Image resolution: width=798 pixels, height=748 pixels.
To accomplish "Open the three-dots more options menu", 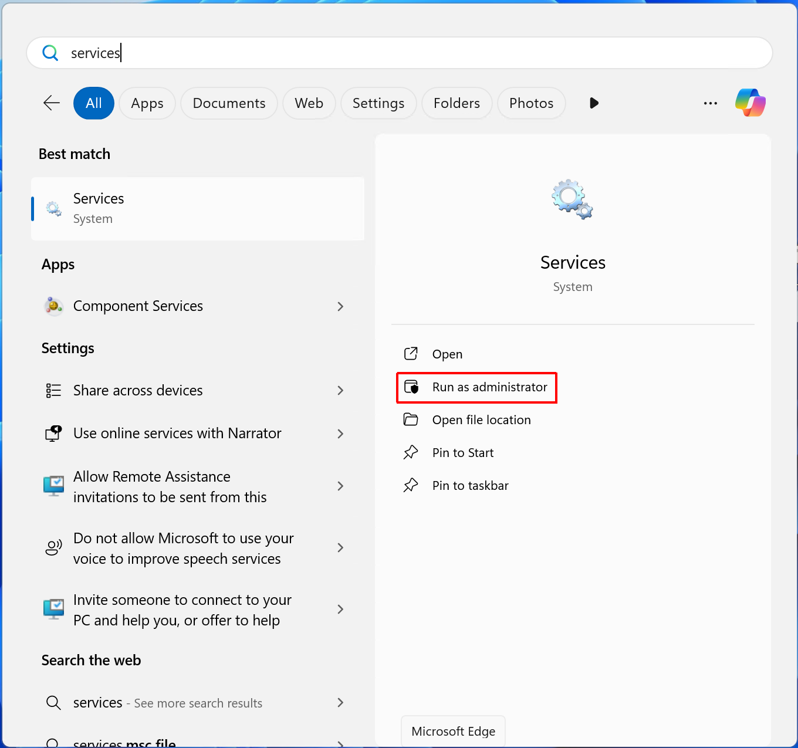I will [x=710, y=103].
